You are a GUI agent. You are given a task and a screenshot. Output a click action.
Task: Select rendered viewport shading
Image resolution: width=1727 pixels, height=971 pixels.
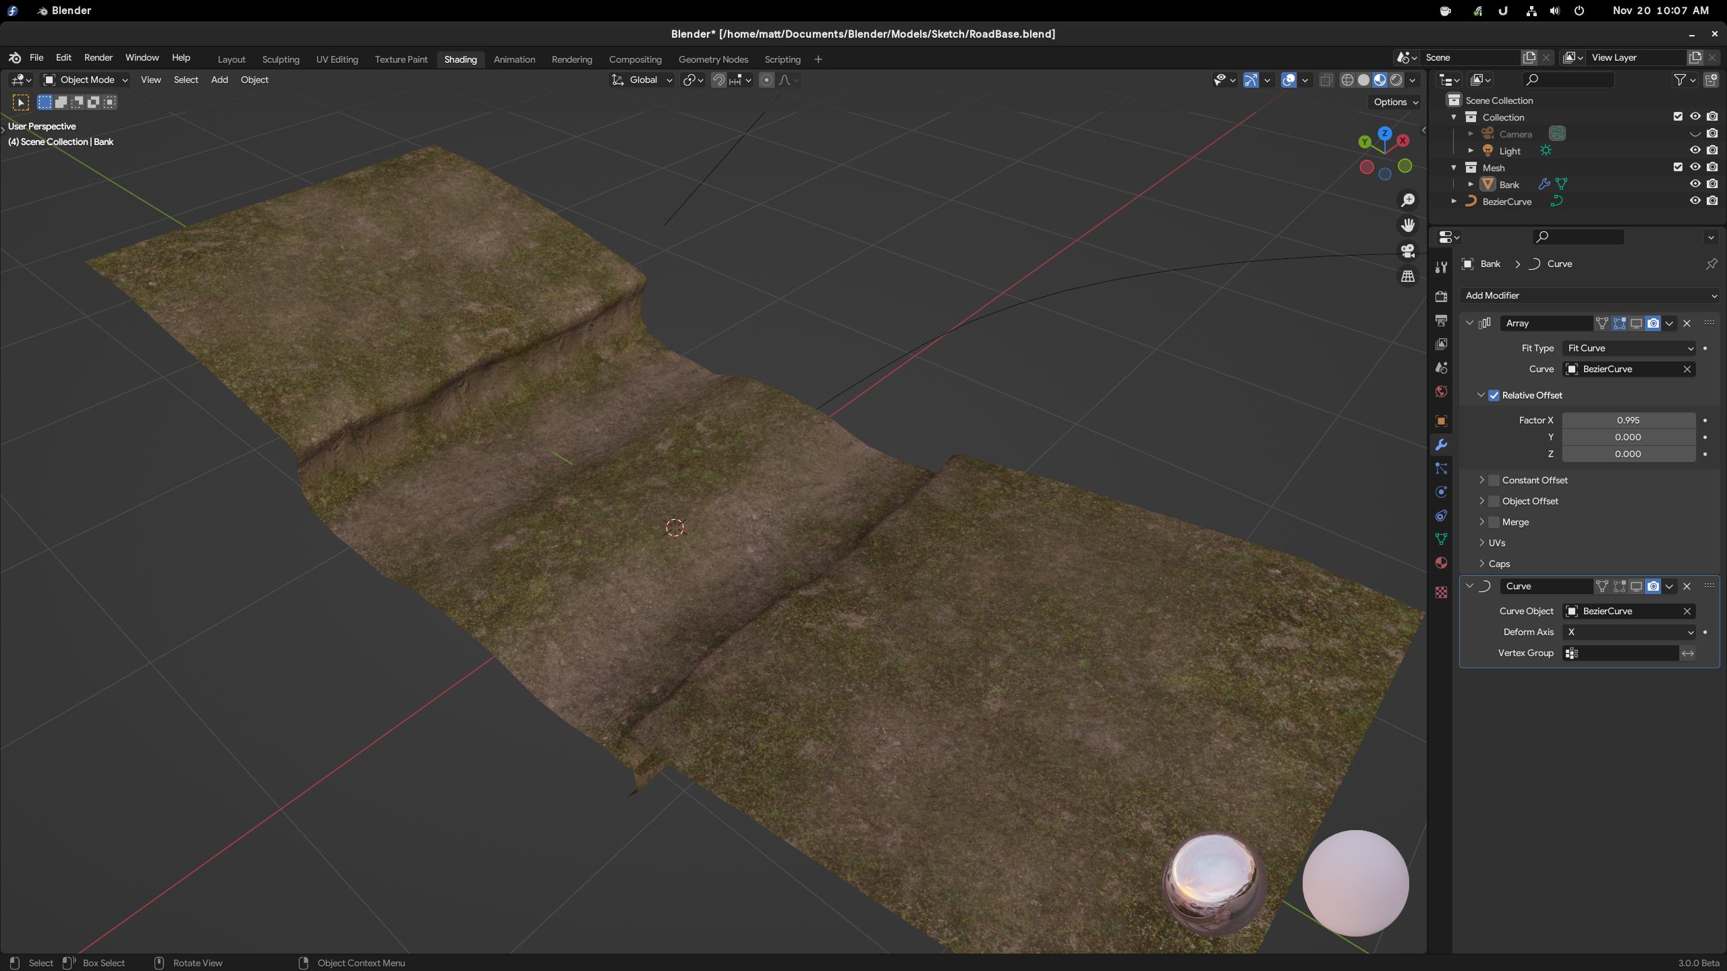1396,80
